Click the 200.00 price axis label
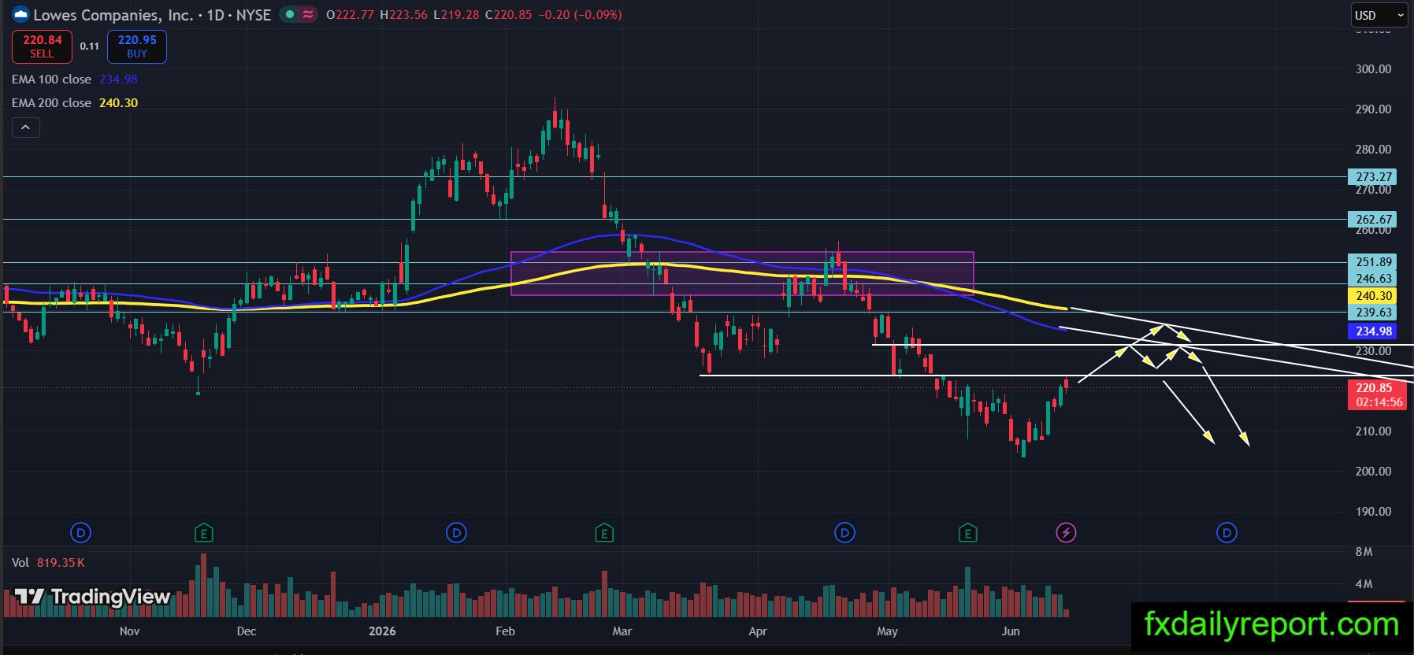The width and height of the screenshot is (1414, 655). click(1373, 472)
